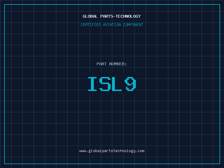Select the word NUMBER: in the label
Viewport: 224px width, 168px height.
coord(118,64)
